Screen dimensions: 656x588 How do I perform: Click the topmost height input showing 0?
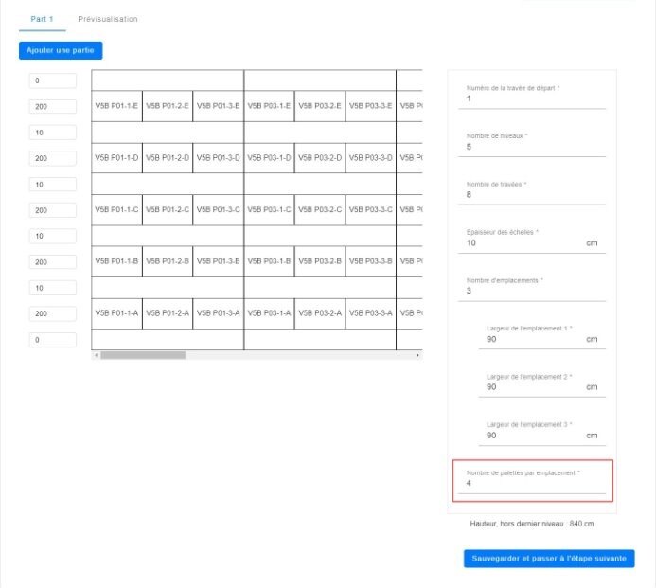click(x=53, y=81)
